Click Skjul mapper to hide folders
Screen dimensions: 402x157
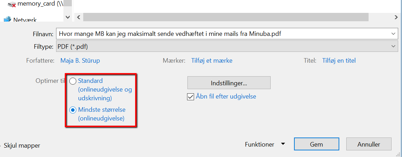(22, 146)
